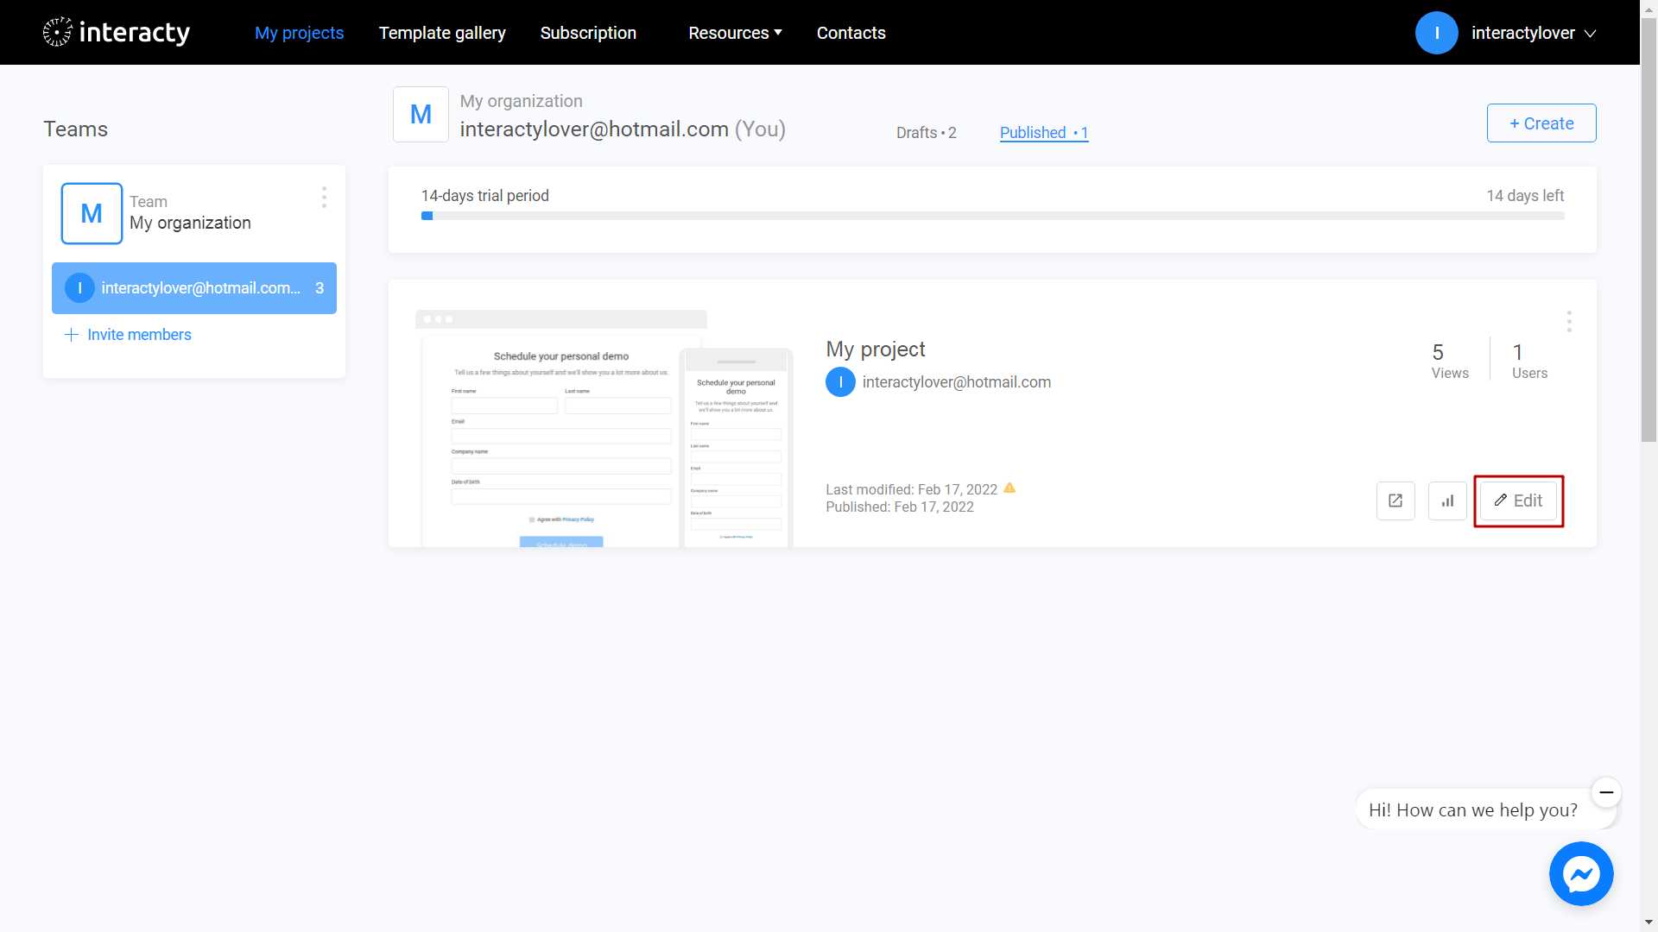Expand the Resources navigation dropdown

tap(735, 32)
